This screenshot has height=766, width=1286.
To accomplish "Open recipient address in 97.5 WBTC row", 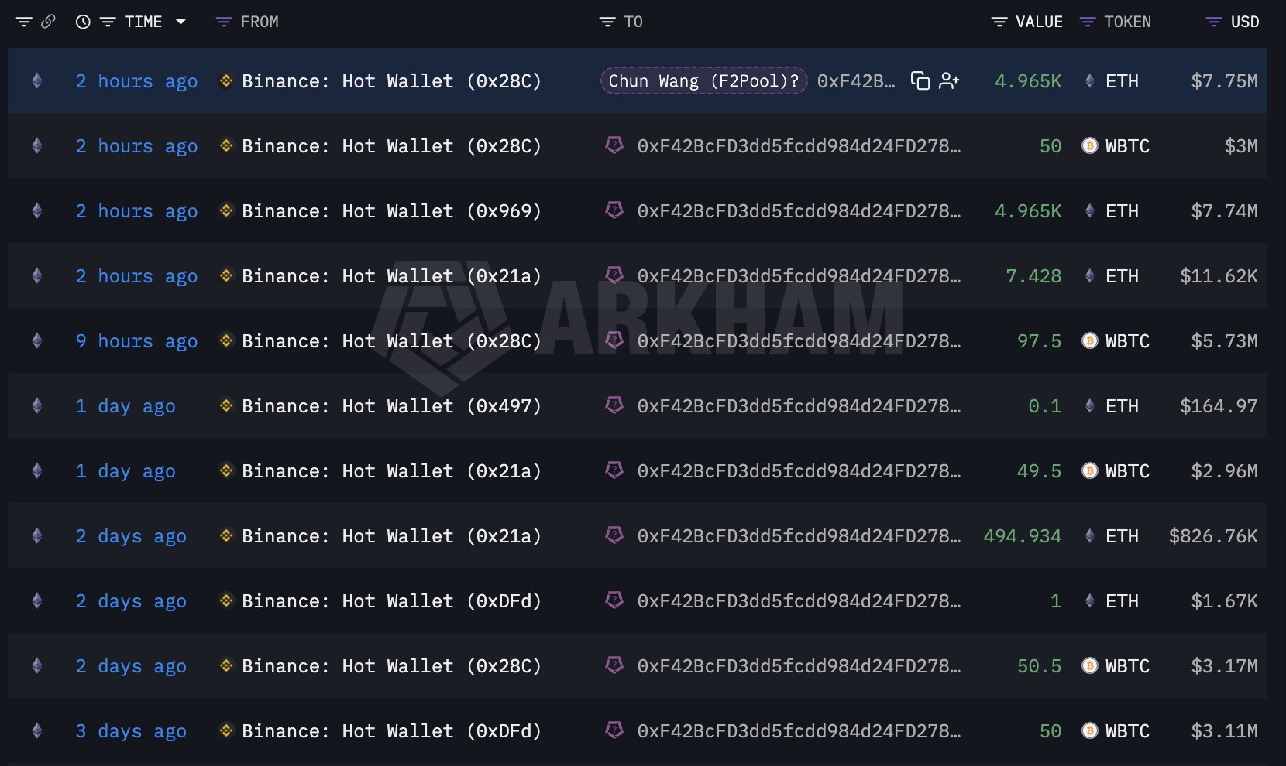I will [799, 341].
